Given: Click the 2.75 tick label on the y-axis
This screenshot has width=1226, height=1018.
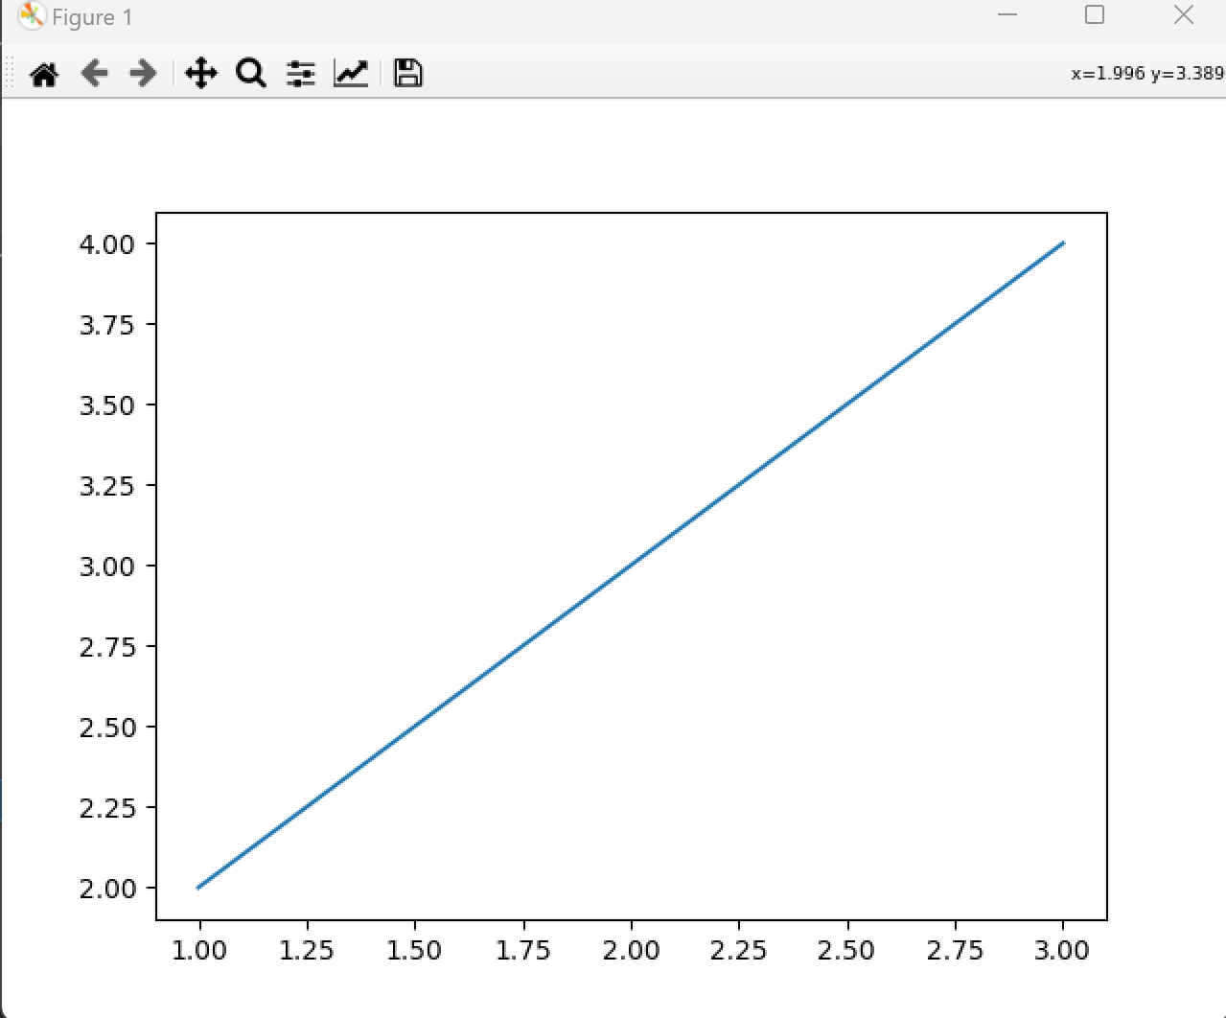Looking at the screenshot, I should click(106, 647).
